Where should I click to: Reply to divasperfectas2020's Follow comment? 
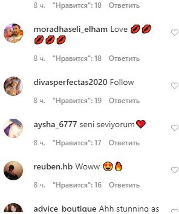tap(124, 101)
